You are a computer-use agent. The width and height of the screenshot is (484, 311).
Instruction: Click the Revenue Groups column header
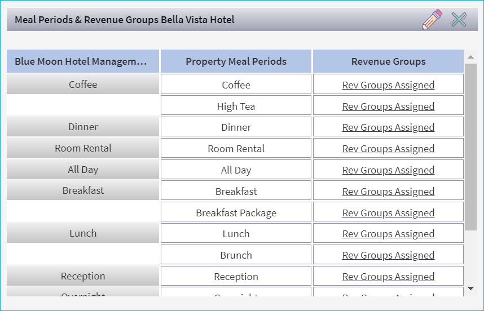(x=388, y=61)
